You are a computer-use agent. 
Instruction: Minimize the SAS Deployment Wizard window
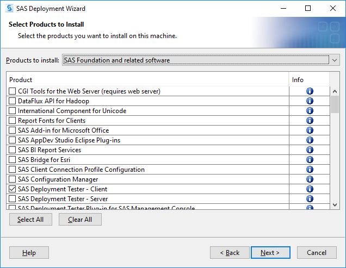click(283, 8)
